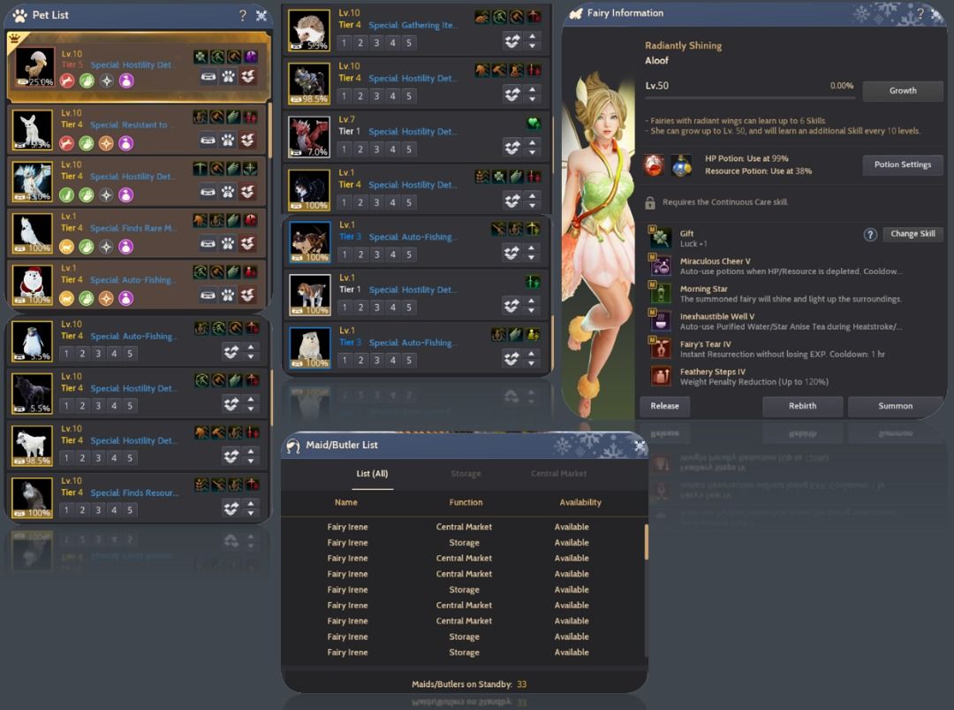
Task: Click the green heart skill icon on the Lv.7 dragon
Action: pyautogui.click(x=534, y=124)
